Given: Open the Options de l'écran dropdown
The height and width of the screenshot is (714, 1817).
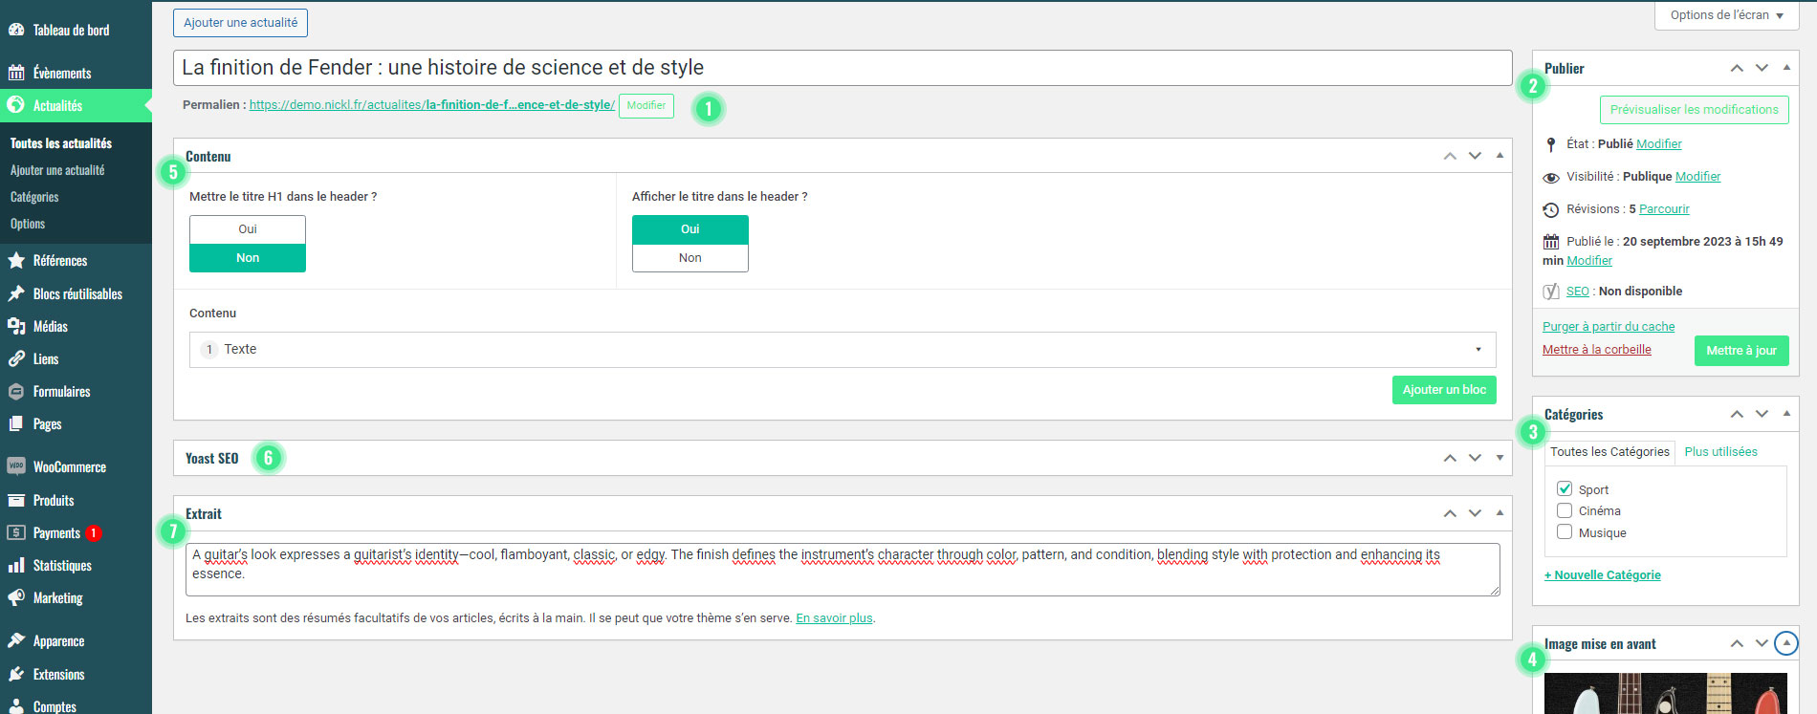Looking at the screenshot, I should [1726, 15].
